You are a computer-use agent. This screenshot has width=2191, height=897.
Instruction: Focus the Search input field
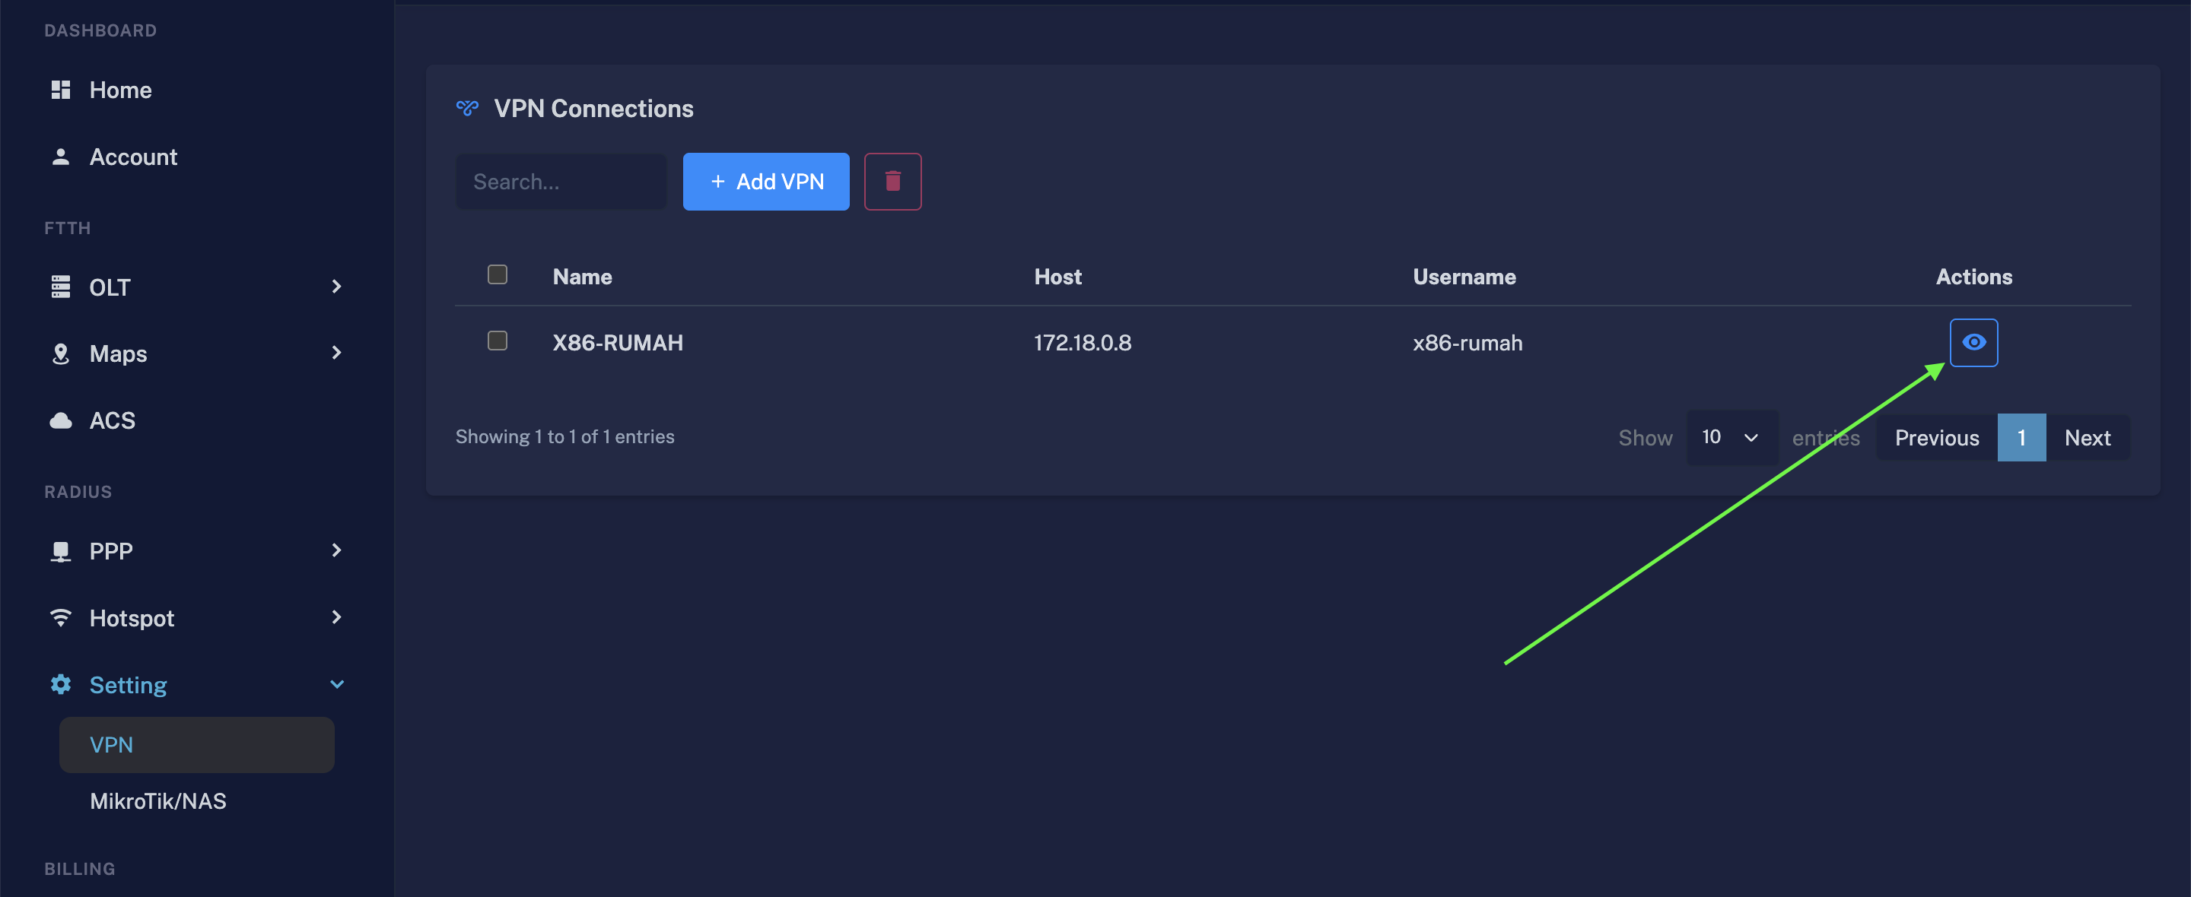pyautogui.click(x=561, y=181)
